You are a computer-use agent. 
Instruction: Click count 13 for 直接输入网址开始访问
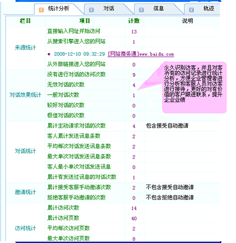pos(134,32)
